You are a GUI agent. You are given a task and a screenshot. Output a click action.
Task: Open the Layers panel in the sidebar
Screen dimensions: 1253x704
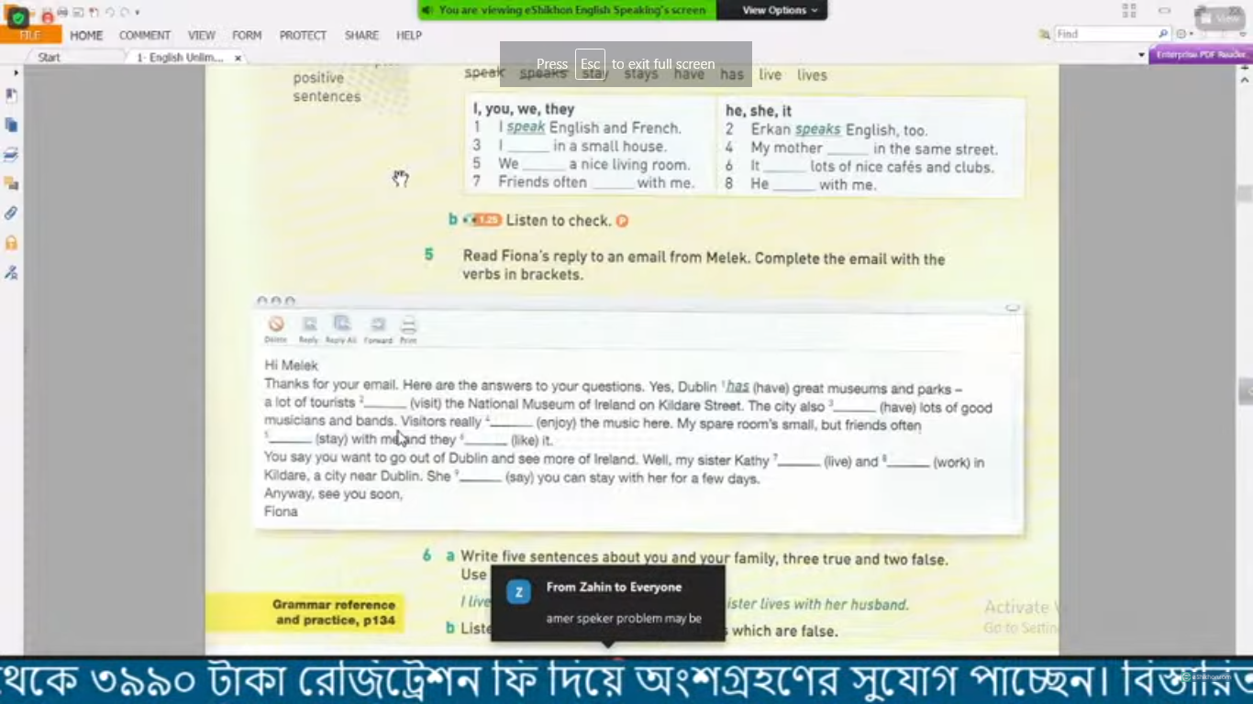pos(11,154)
